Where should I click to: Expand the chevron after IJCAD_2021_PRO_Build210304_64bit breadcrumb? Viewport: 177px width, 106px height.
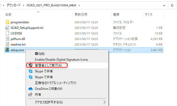click(x=79, y=5)
